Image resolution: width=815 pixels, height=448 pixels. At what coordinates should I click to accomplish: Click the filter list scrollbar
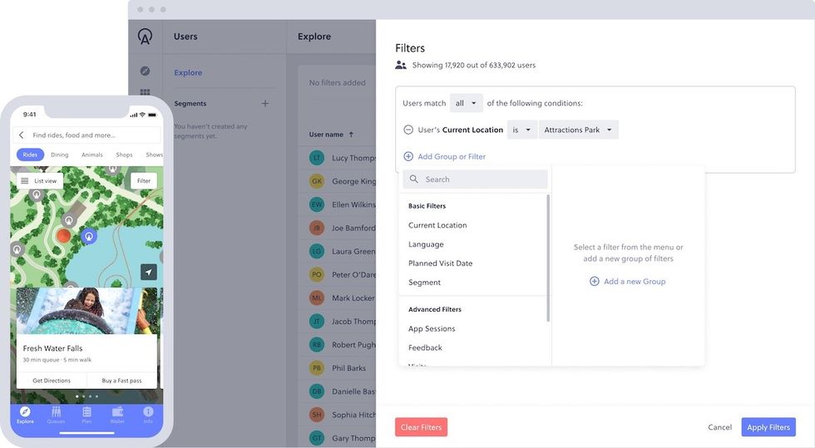click(x=547, y=258)
